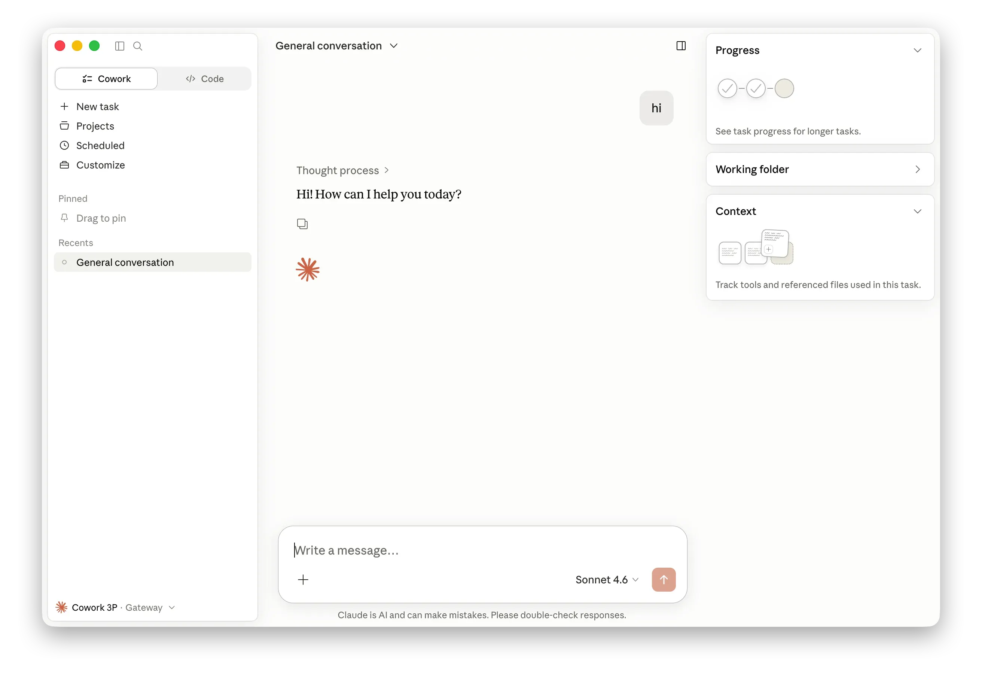This screenshot has width=982, height=683.
Task: Click the Progress steps illustration
Action: [756, 88]
